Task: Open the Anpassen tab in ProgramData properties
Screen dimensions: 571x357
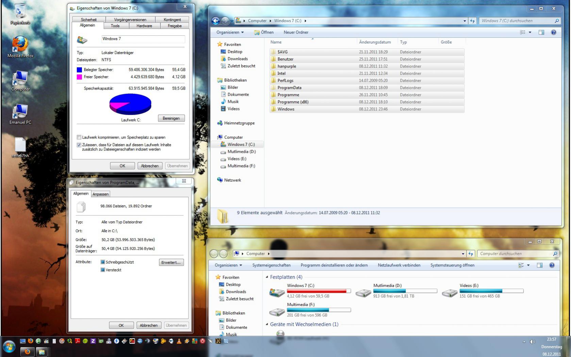Action: pos(101,194)
